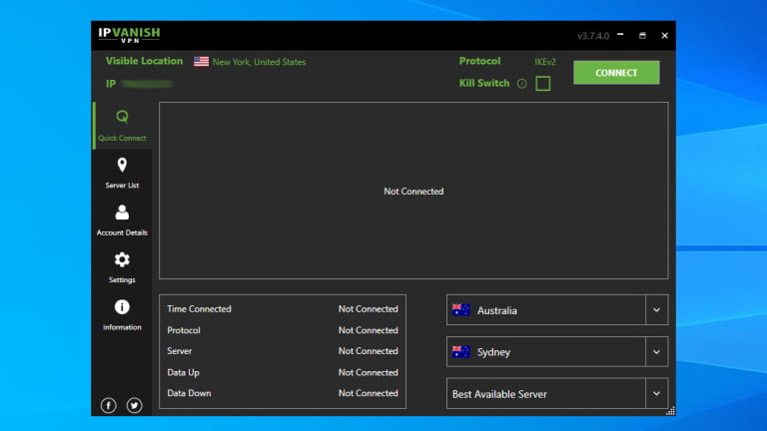Open Kill Switch info icon

[x=522, y=84]
